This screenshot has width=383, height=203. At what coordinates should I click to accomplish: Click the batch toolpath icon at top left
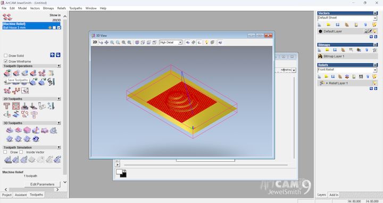[7, 17]
